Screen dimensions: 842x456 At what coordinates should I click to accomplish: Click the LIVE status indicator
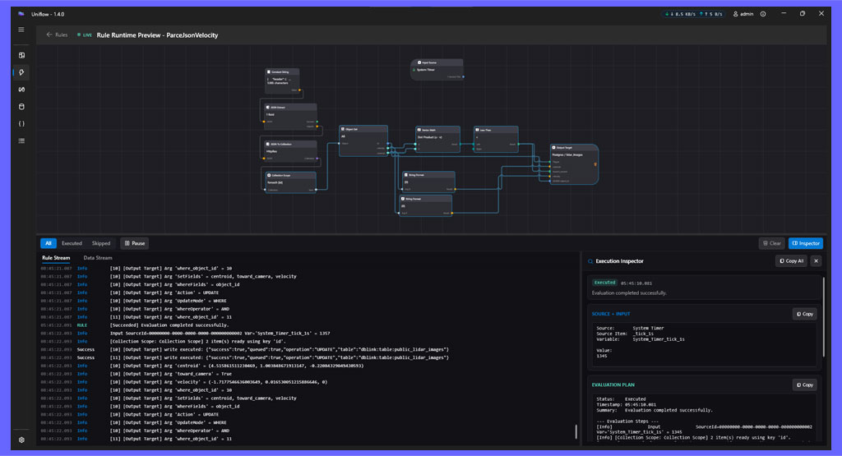coord(85,35)
